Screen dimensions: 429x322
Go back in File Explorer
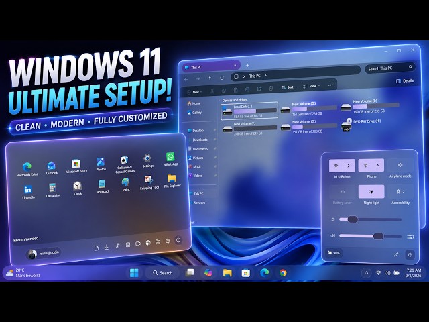(x=186, y=79)
